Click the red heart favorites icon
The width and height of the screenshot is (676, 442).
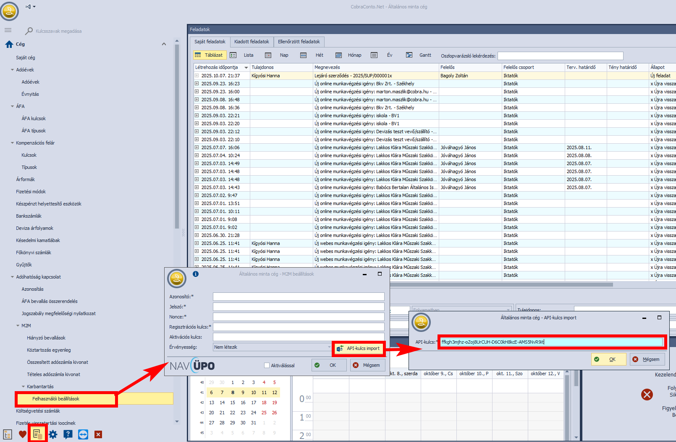[x=23, y=434]
